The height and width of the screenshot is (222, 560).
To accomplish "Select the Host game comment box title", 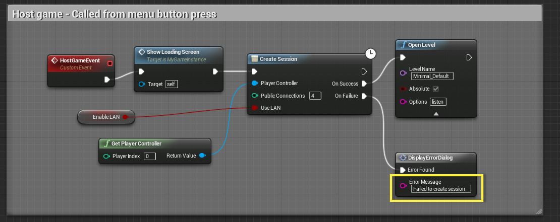I will tap(115, 14).
